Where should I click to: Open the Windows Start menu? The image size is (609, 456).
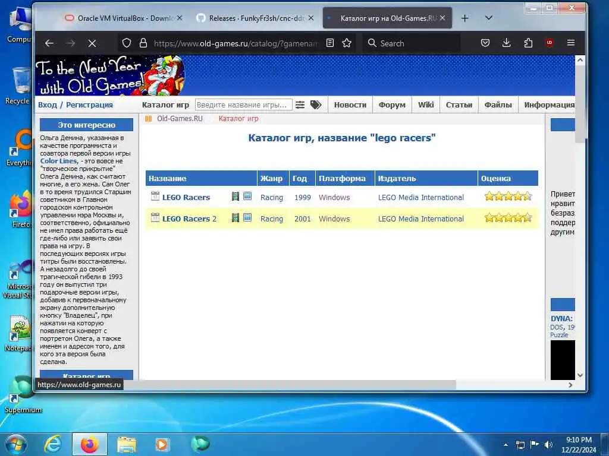(x=16, y=444)
